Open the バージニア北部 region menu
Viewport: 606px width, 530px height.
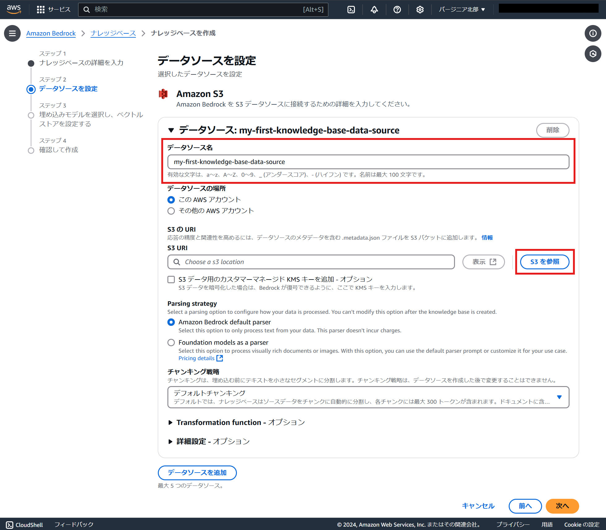pyautogui.click(x=462, y=10)
